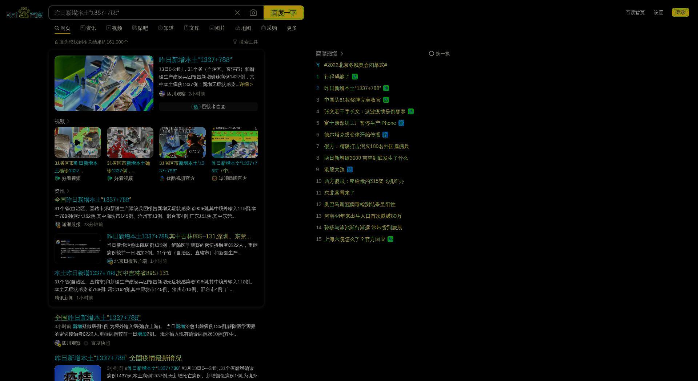Open hot search 德尔塔克戎变体开始传播
The image size is (698, 381).
pos(352,135)
